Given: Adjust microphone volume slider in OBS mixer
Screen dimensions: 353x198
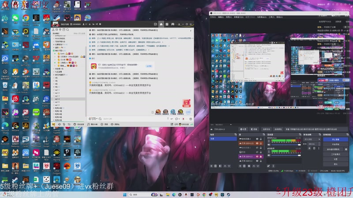Looking at the screenshot, I should (286, 145).
